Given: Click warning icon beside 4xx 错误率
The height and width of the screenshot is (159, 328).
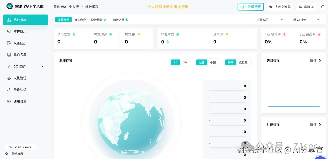Looking at the screenshot, I should coord(285,34).
